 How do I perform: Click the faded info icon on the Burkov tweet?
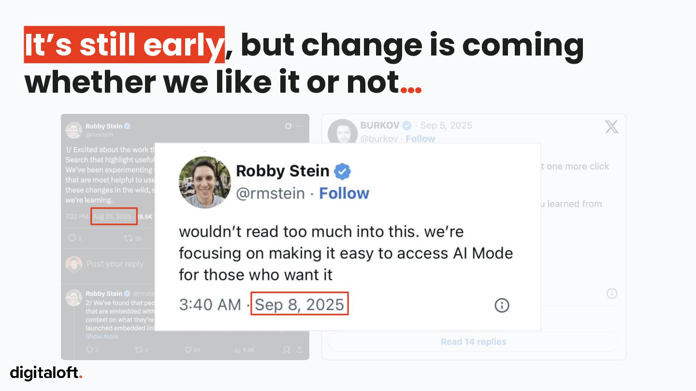(x=611, y=293)
